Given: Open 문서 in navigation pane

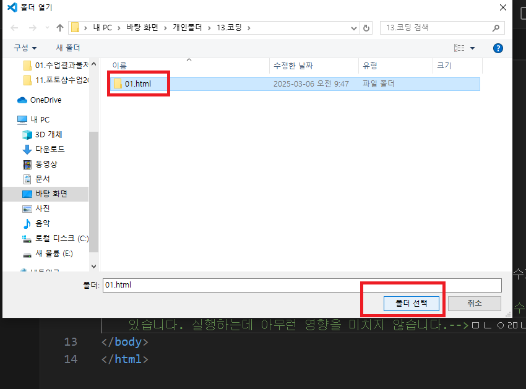Looking at the screenshot, I should point(37,179).
